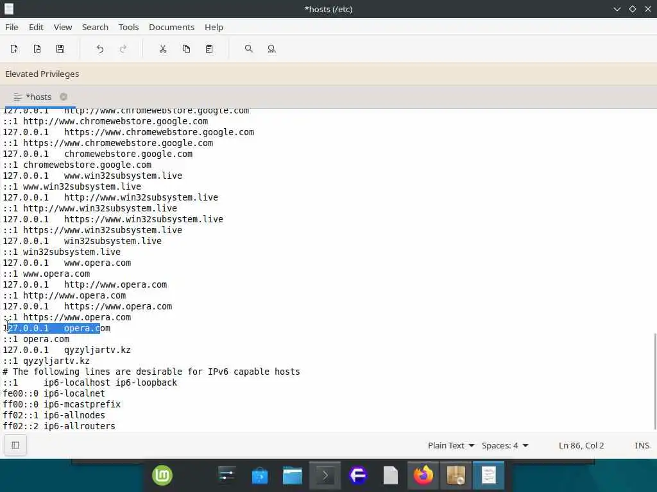Copy the selected text

tap(186, 49)
